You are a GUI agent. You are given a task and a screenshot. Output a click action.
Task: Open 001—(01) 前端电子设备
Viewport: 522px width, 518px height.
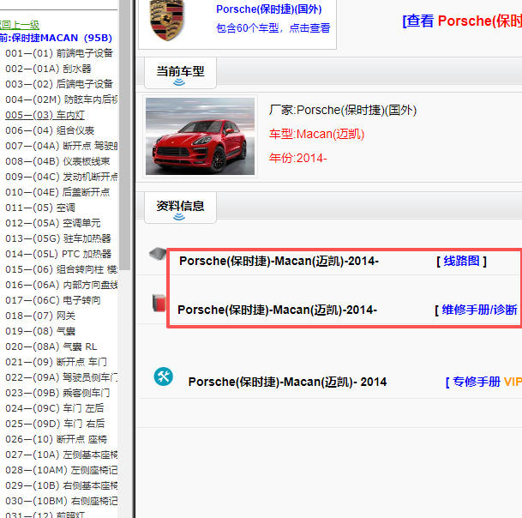[59, 53]
